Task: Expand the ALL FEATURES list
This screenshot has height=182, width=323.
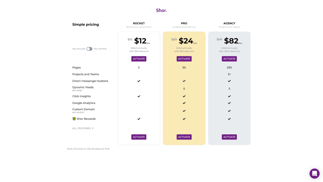Action: click(83, 128)
